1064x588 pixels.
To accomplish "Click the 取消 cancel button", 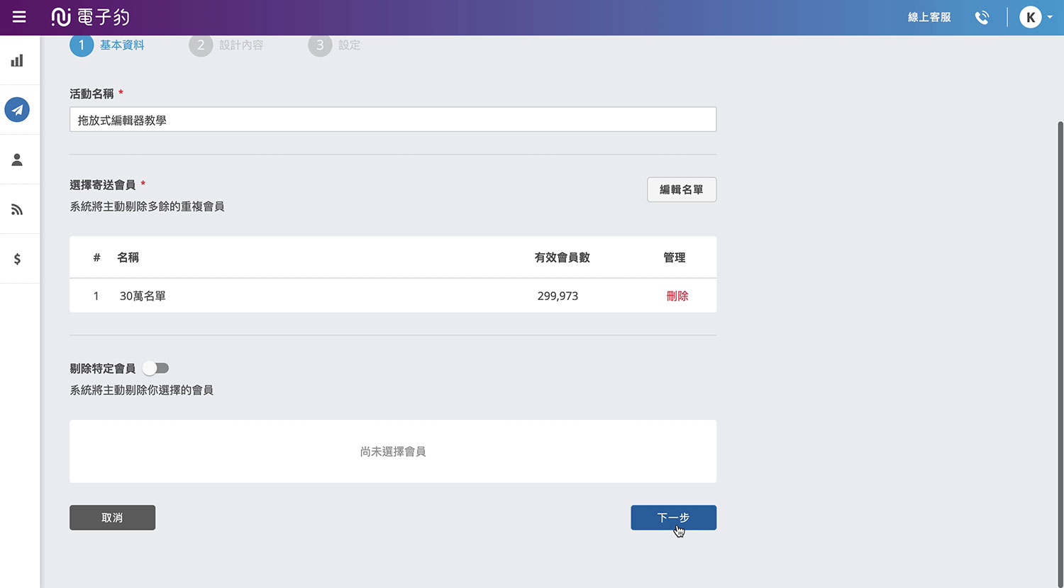I will pyautogui.click(x=112, y=518).
